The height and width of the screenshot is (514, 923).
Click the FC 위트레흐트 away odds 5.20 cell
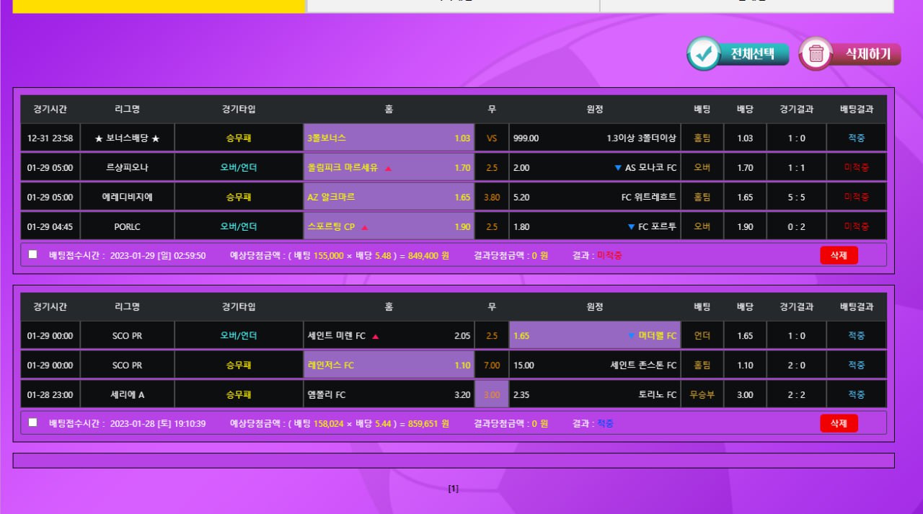pyautogui.click(x=594, y=197)
